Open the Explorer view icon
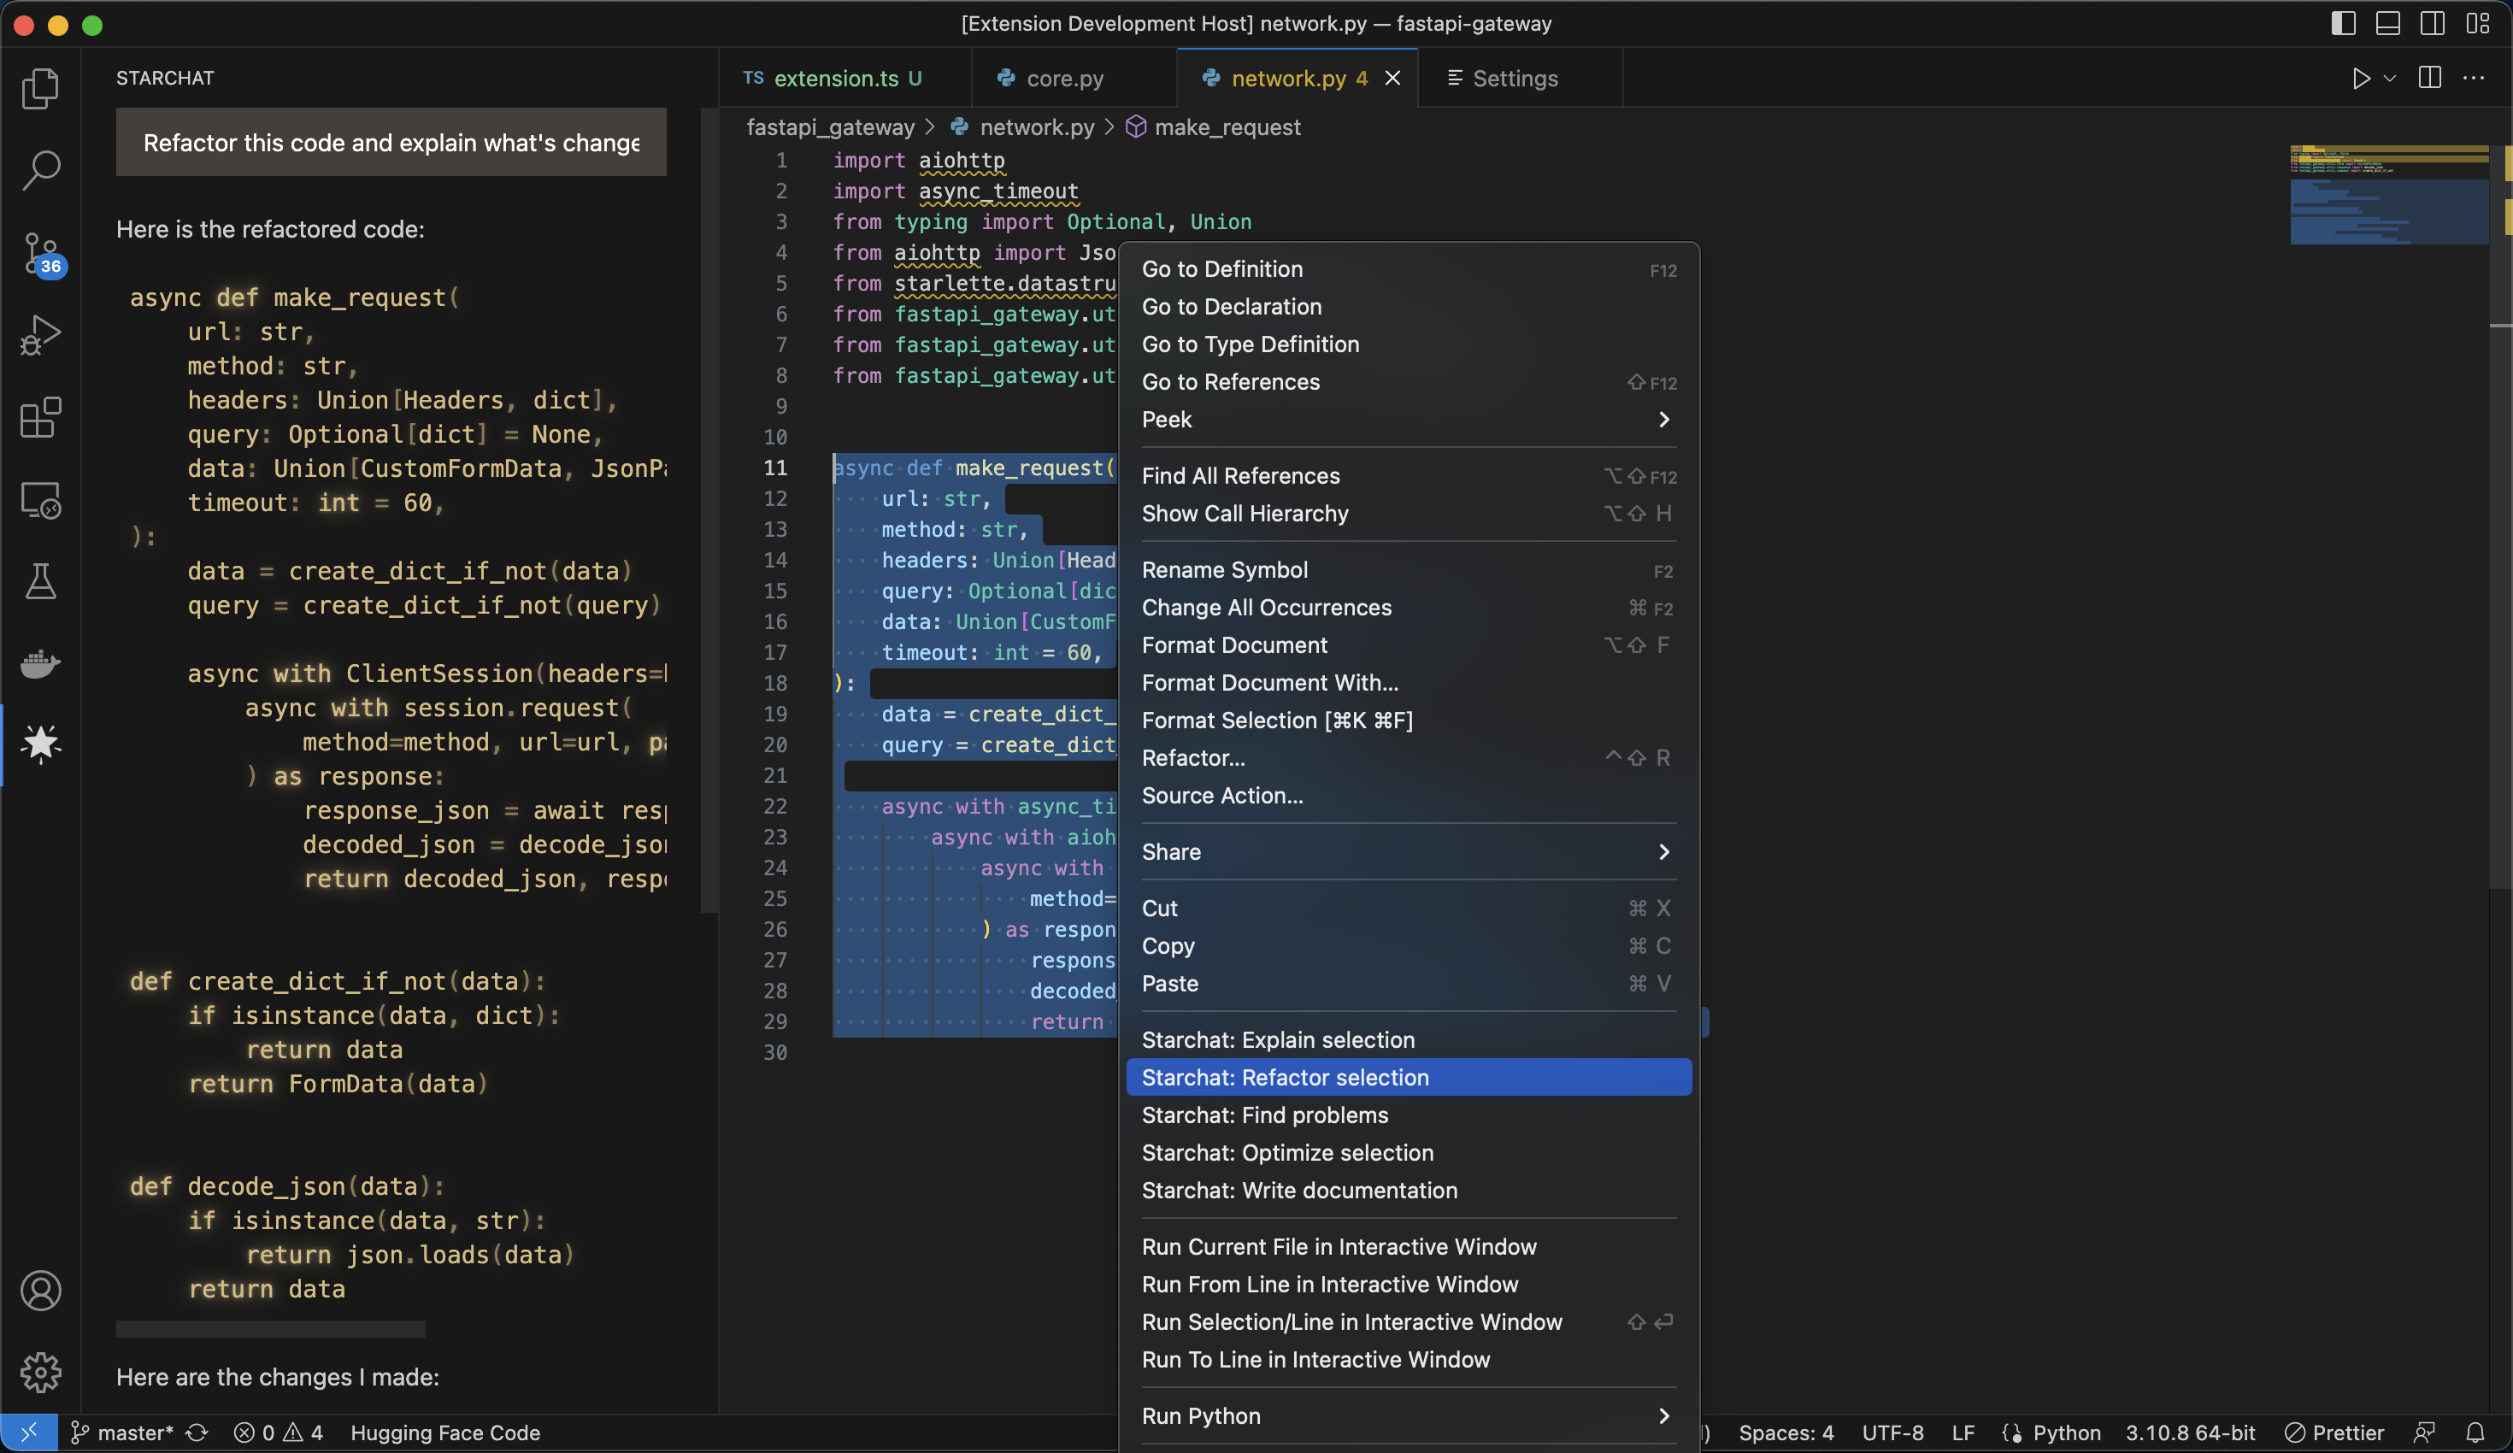 point(40,89)
